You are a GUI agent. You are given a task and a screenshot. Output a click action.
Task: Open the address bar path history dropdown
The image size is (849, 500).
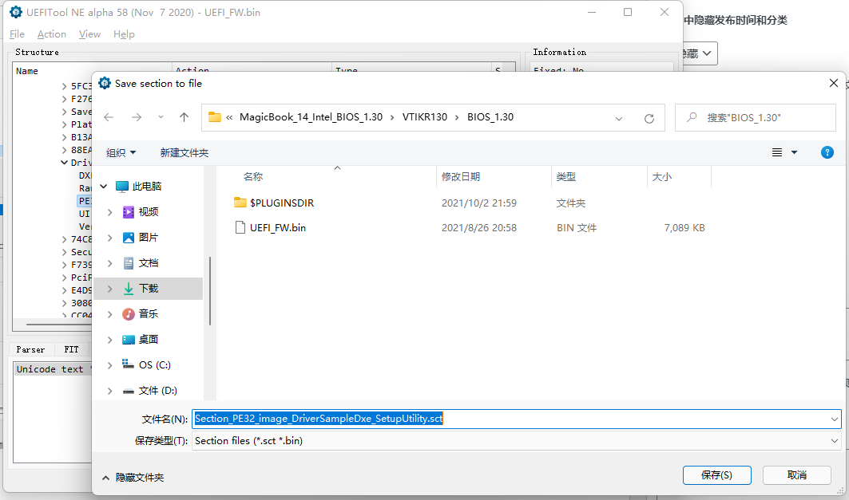619,118
